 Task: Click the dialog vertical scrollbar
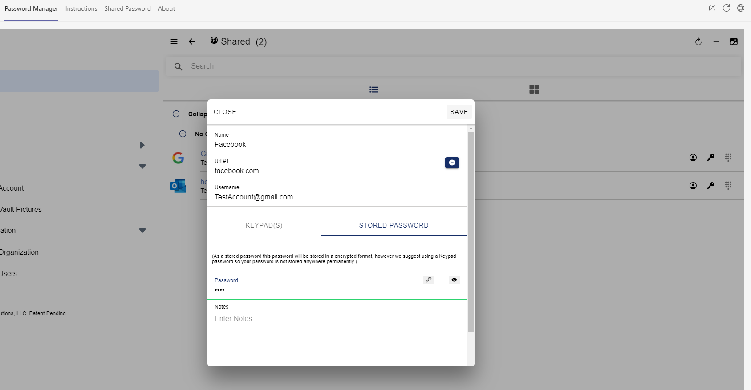471,232
